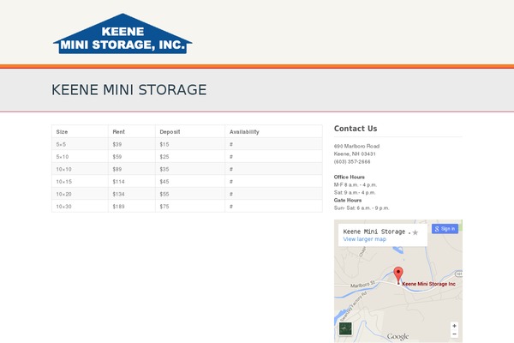Click the Keene Mini Storage page heading
This screenshot has height=343, width=514.
pyautogui.click(x=128, y=89)
